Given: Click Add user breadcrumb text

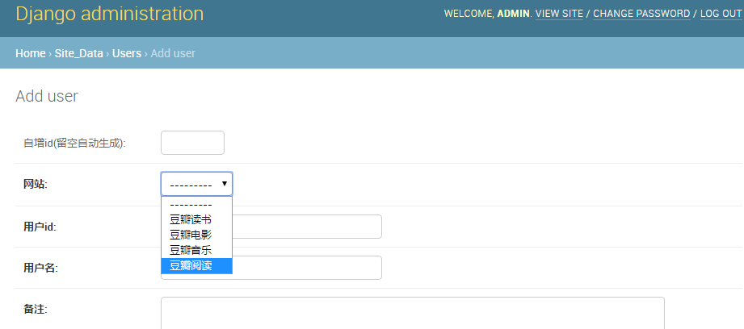Looking at the screenshot, I should click(x=173, y=53).
